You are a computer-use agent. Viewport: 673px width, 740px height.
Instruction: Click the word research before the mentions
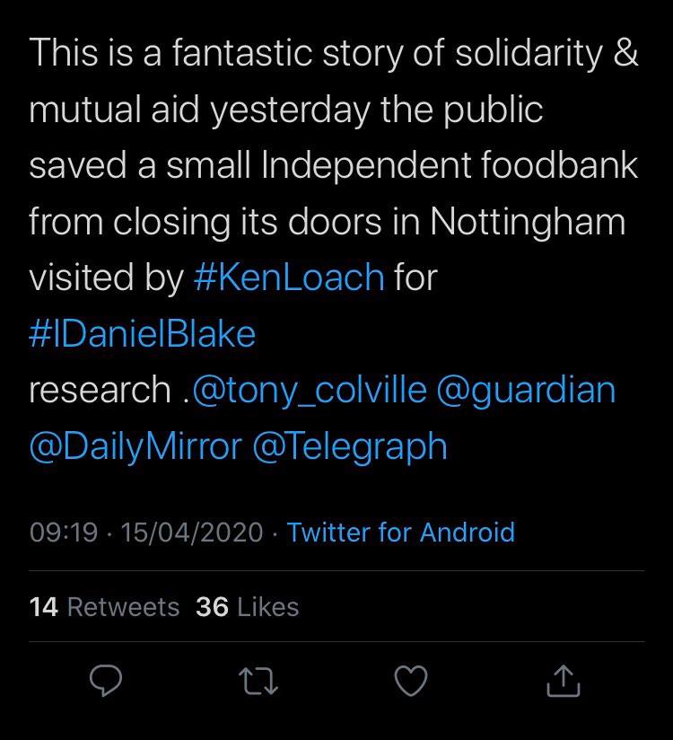click(x=100, y=391)
